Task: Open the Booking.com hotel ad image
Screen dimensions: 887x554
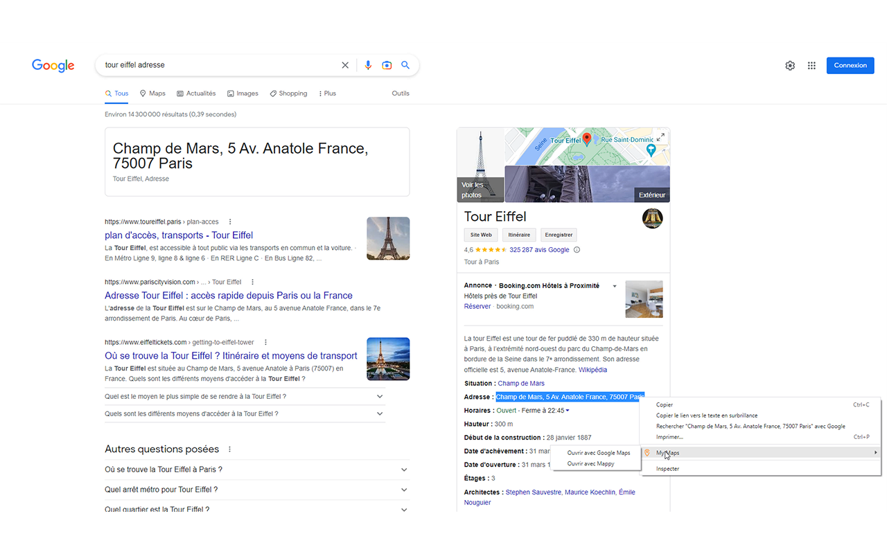Action: tap(644, 299)
